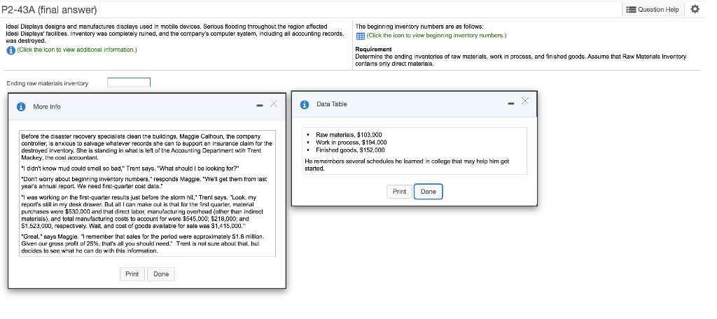
Task: Click the 'Click the icon to view additional information' link
Action: coord(77,50)
